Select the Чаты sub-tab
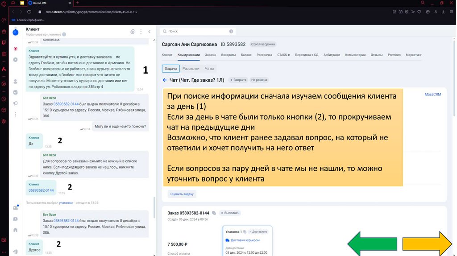The image size is (457, 256). (209, 69)
